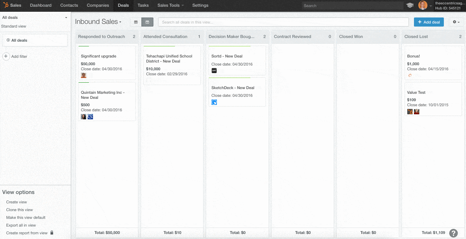
Task: Switch to board view
Action: 147,22
